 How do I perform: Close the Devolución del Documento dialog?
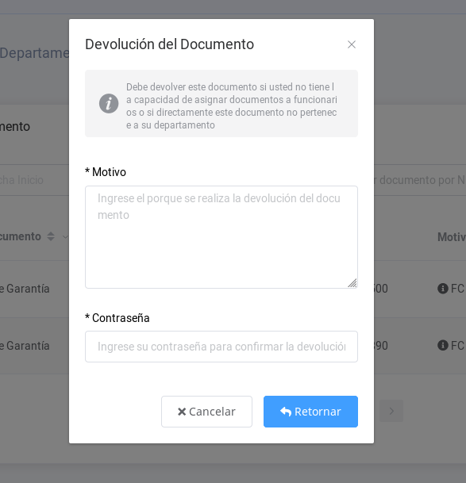(352, 44)
